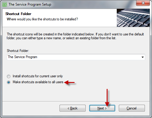Click the 'Where would you like the shortcuts' subtitle
Screen dimensions: 152x118
(42, 19)
